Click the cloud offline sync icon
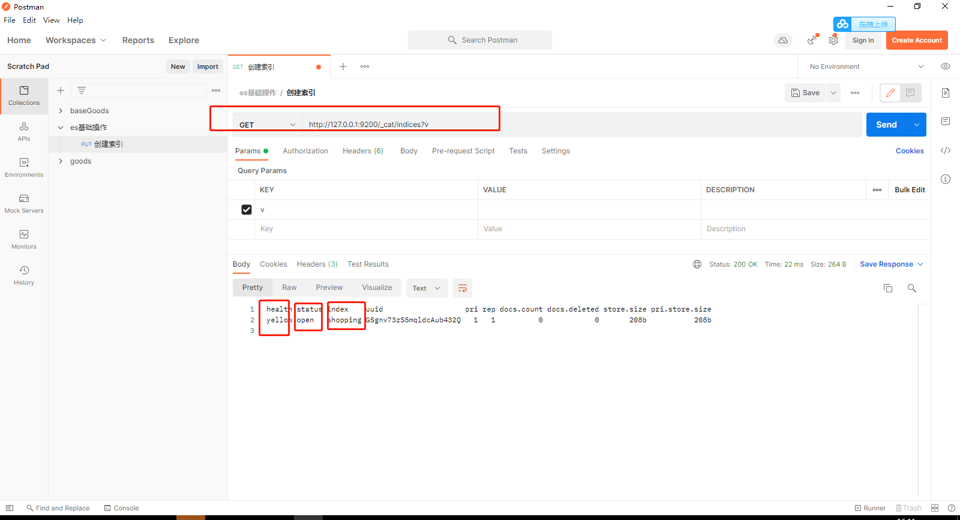Viewport: 960px width, 520px height. pos(783,40)
